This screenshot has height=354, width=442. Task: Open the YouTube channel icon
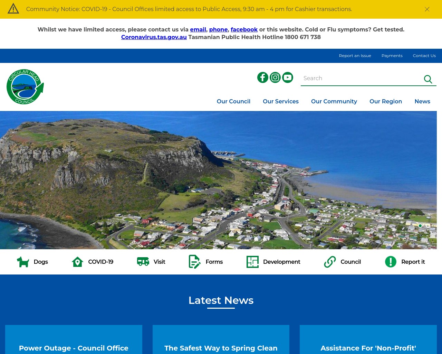pos(288,77)
